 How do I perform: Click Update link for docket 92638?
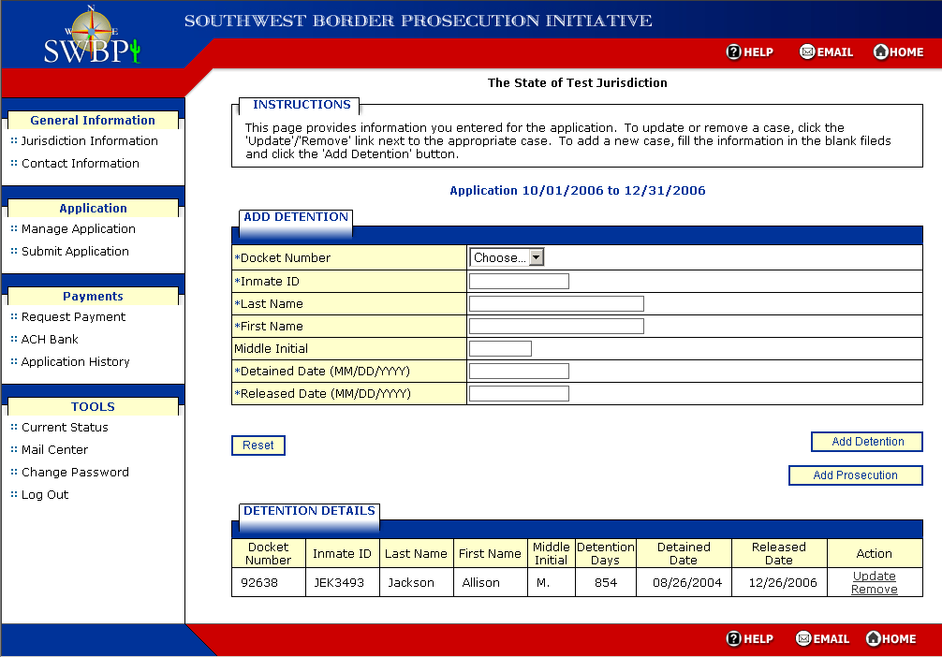(x=874, y=577)
